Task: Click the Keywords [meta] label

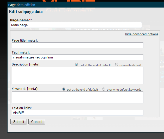Action: tap(25, 89)
